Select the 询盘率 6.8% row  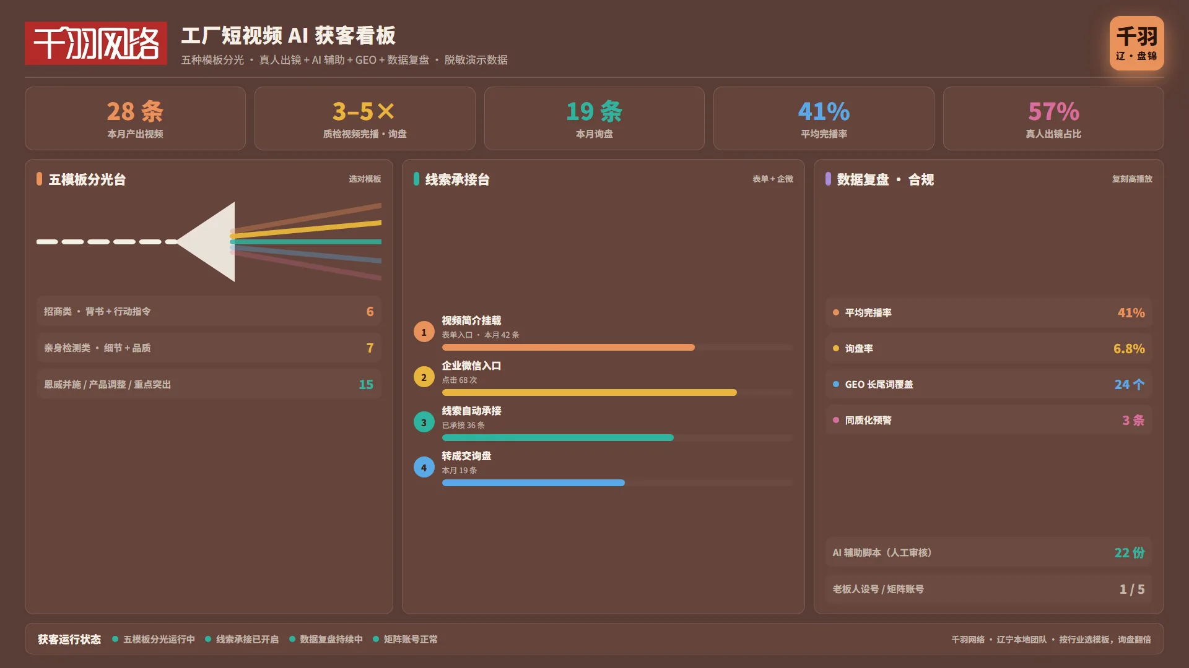pos(988,348)
